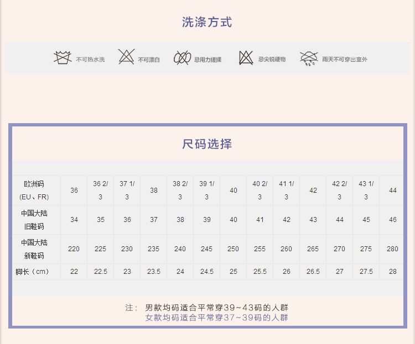The image size is (415, 344).
Task: Click the no rainy day outdoor icon
Action: (x=309, y=58)
